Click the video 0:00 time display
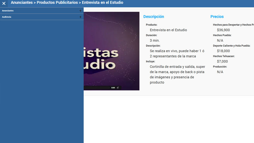254x143 pixels. (x=113, y=88)
